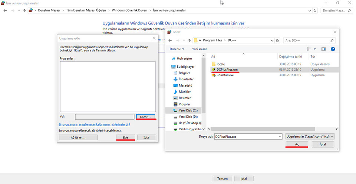Cancel the Gözat dialog with İptal

pyautogui.click(x=323, y=144)
